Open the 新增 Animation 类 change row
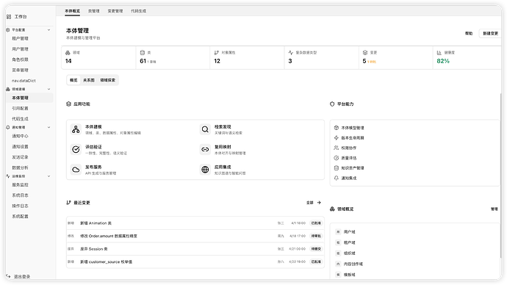Viewport: 507px width, 285px height. tap(195, 223)
